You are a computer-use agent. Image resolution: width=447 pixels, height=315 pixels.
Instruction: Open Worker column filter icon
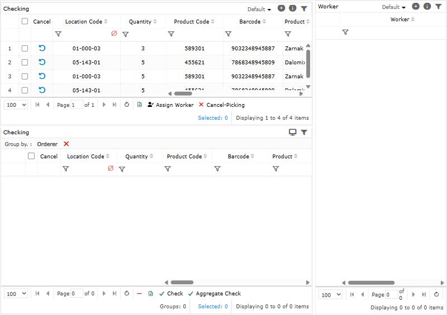(x=345, y=32)
